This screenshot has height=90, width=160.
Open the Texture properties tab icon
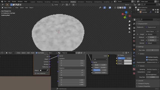[x=134, y=73]
